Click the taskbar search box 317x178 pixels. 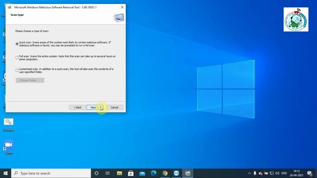pyautogui.click(x=51, y=173)
